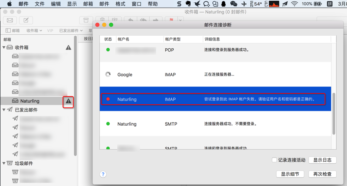Screen dimensions: 347x186
Task: Click the blue question mark help button
Action: click(103, 174)
